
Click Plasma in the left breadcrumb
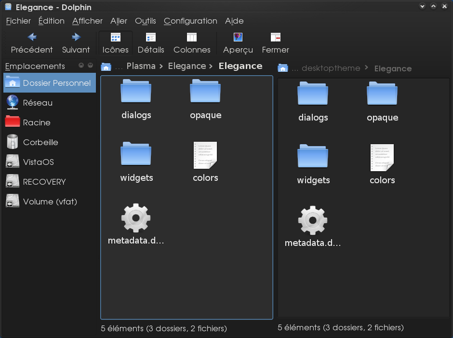click(141, 66)
